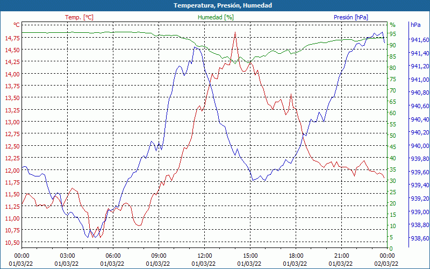Click humidity axis value '45'
430x269 pixels.
click(x=393, y=147)
